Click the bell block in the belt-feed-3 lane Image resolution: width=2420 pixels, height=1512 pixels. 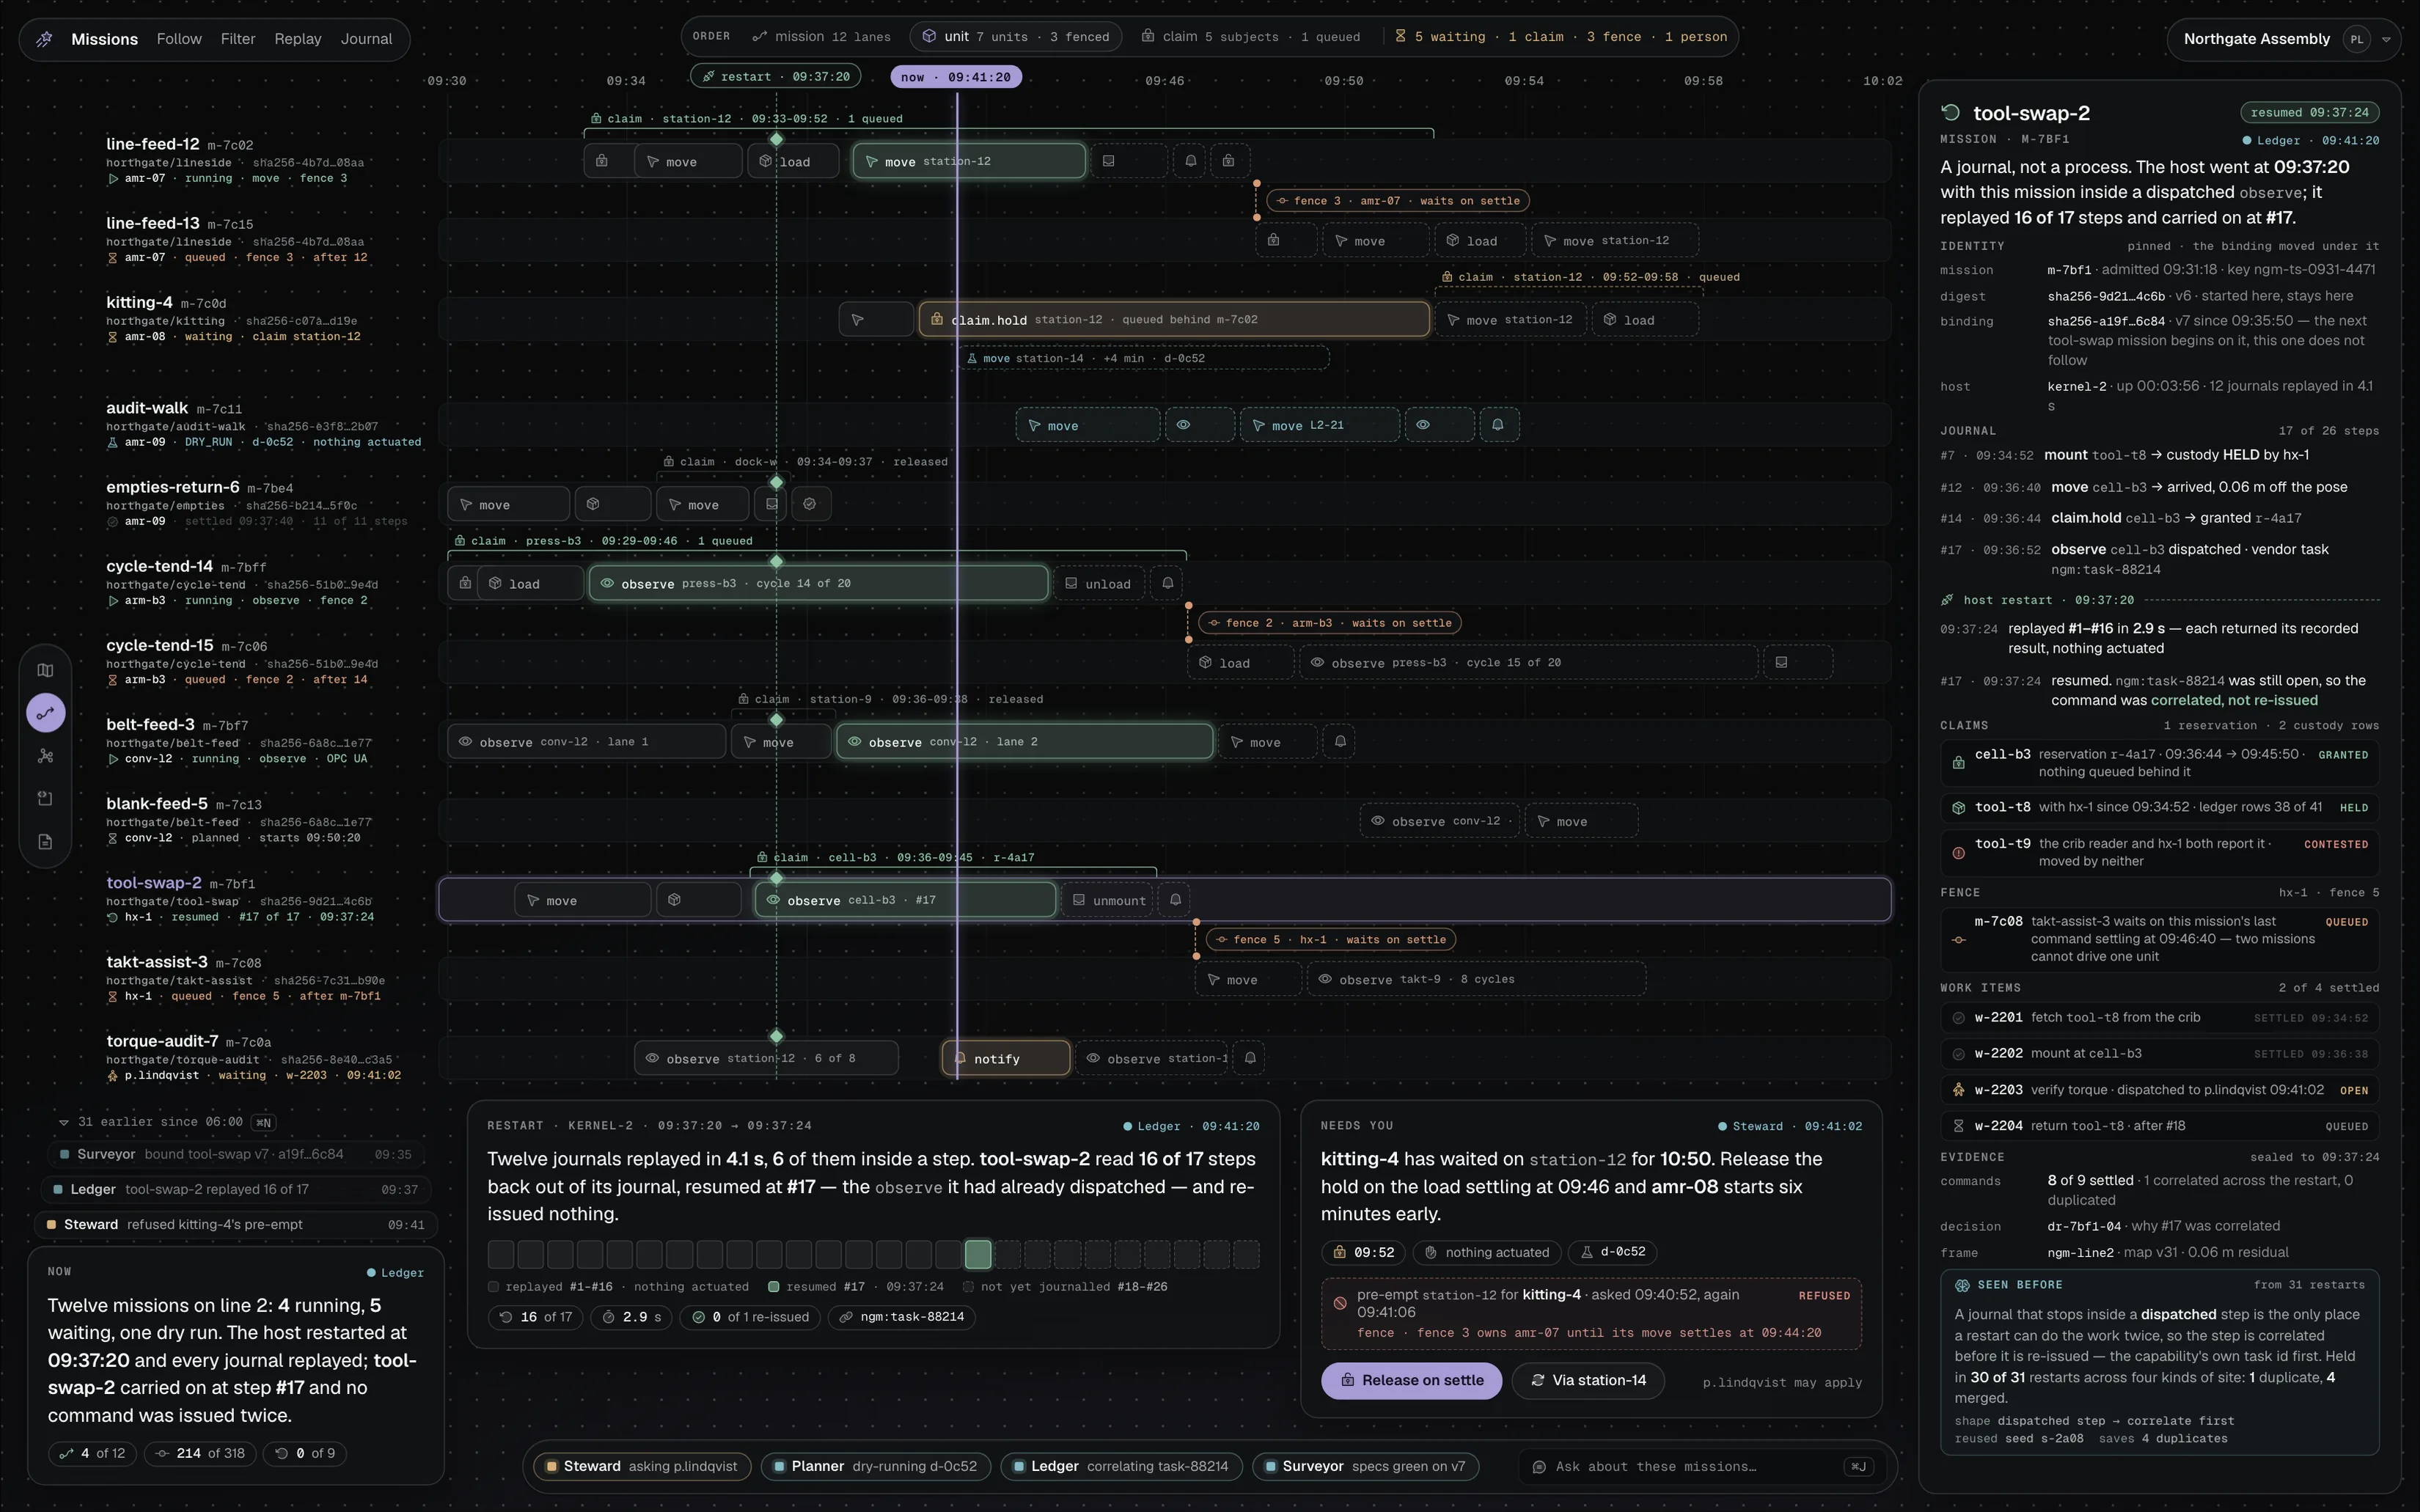1340,742
